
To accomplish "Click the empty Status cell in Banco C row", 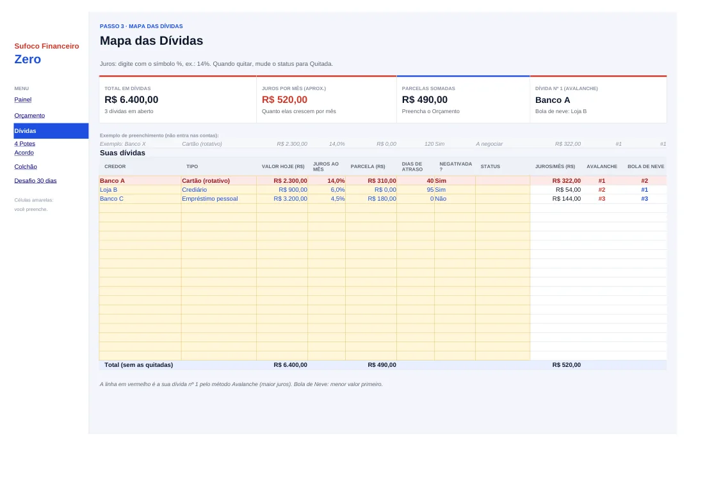I will coord(503,198).
